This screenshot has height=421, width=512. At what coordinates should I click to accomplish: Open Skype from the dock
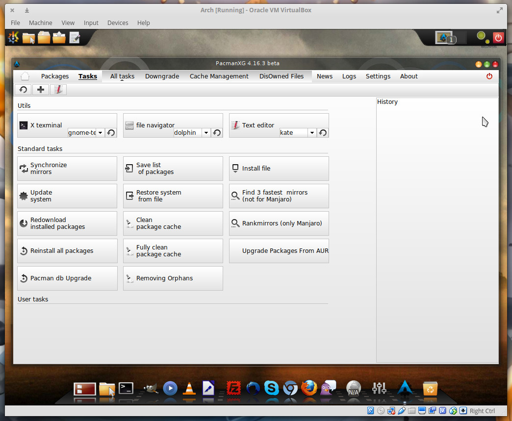(271, 388)
